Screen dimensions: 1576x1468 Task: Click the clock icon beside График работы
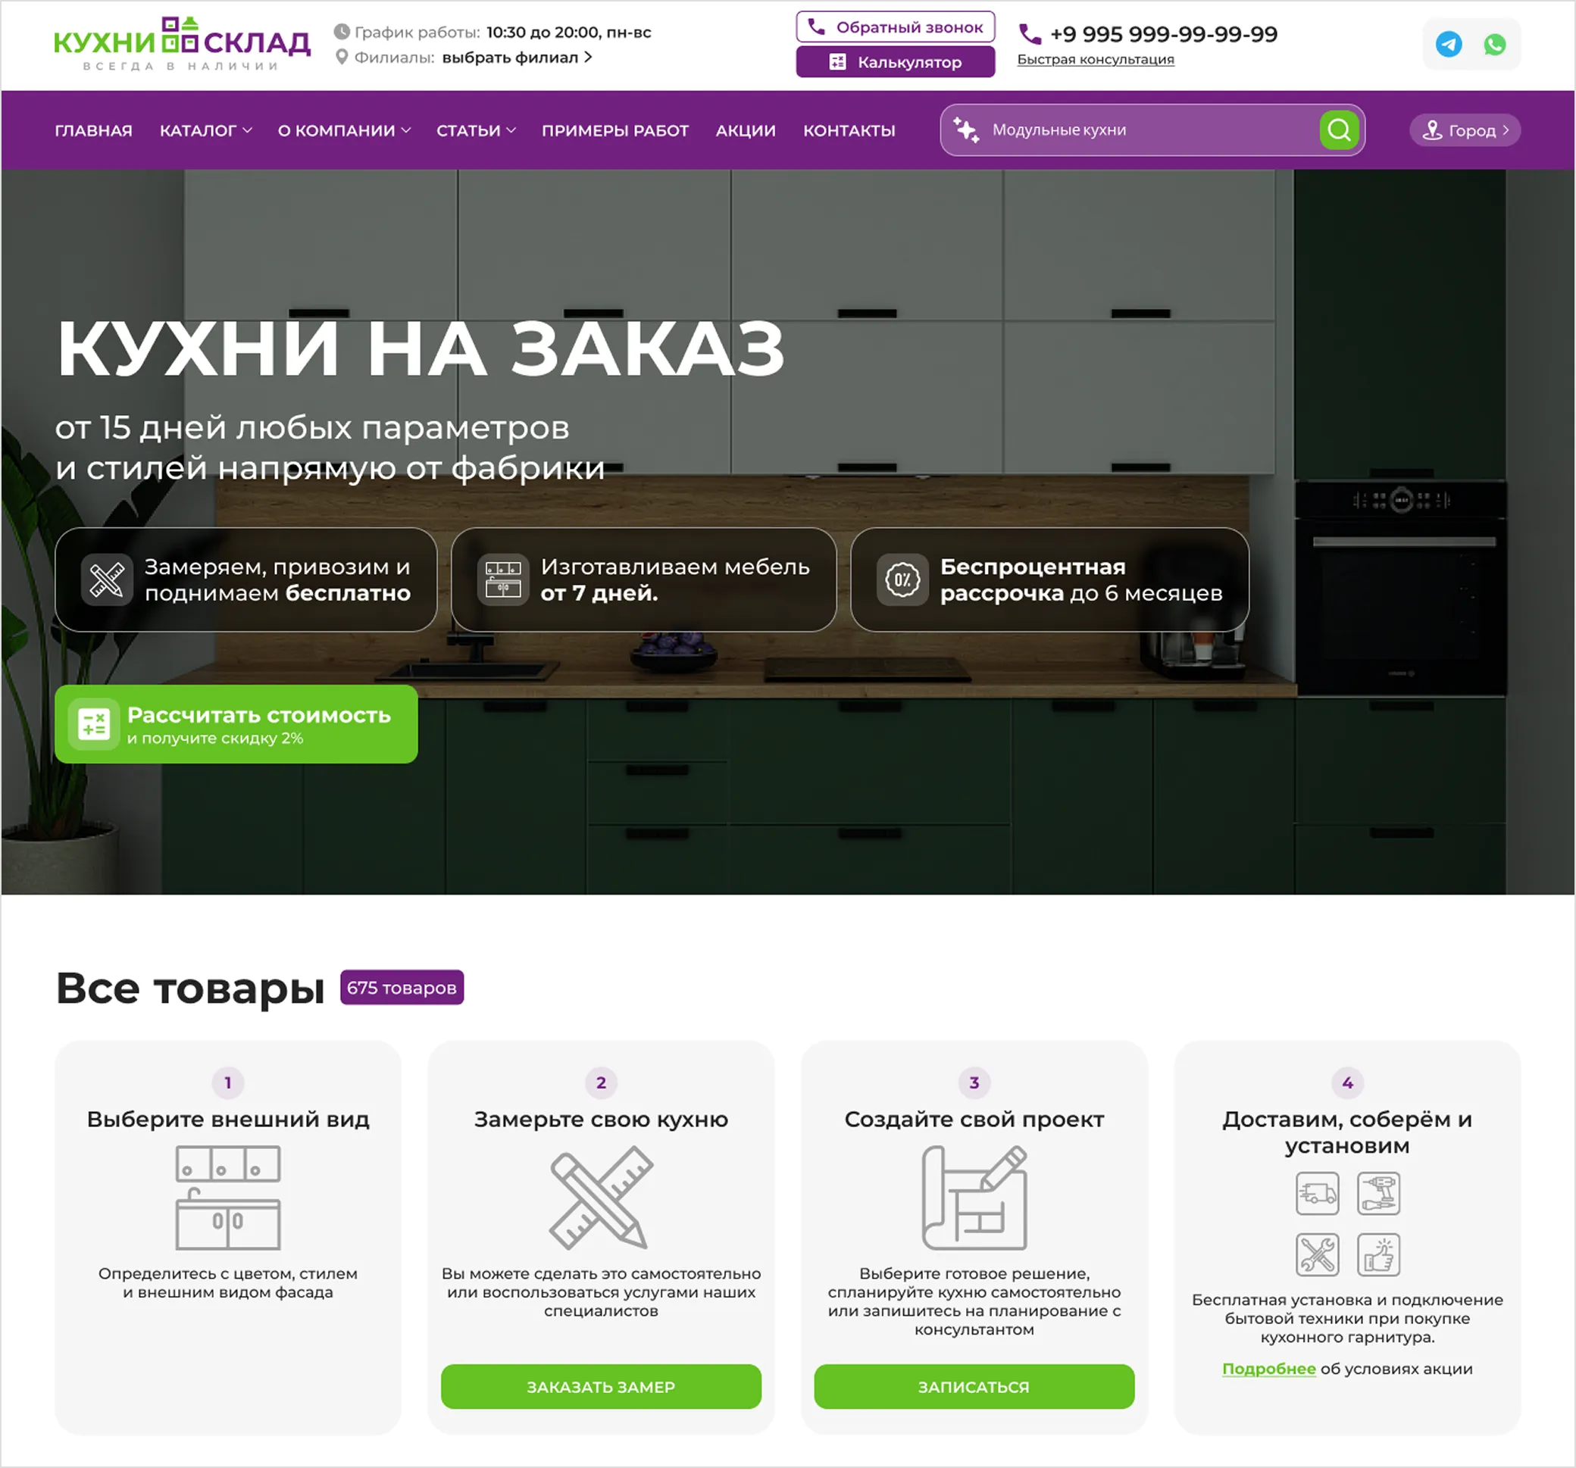(342, 32)
